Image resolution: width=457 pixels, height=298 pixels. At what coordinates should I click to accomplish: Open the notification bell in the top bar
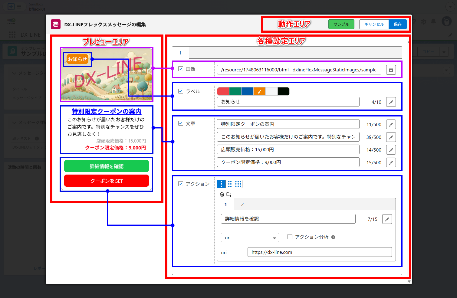[433, 21]
